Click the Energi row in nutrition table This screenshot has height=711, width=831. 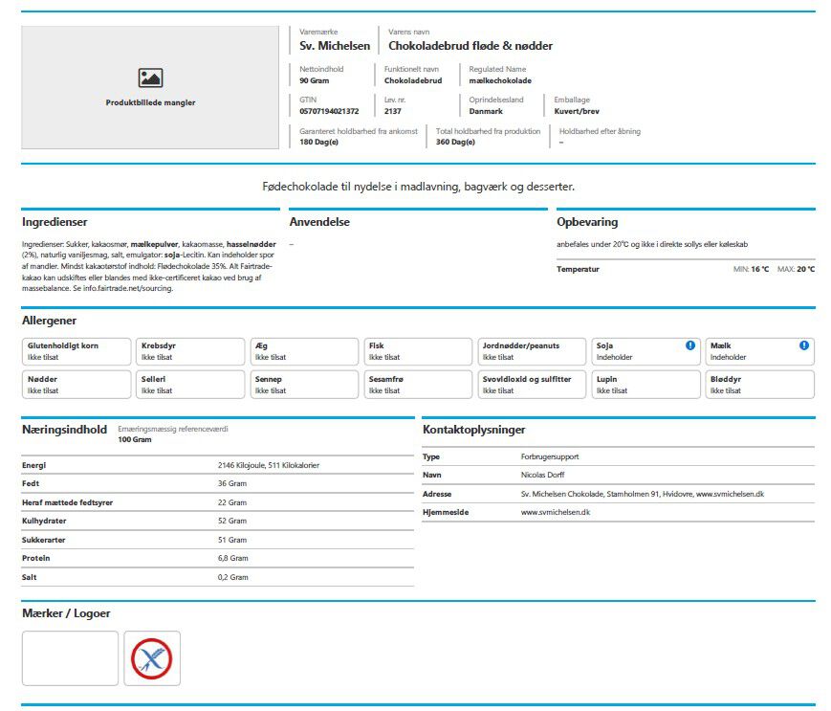point(217,465)
